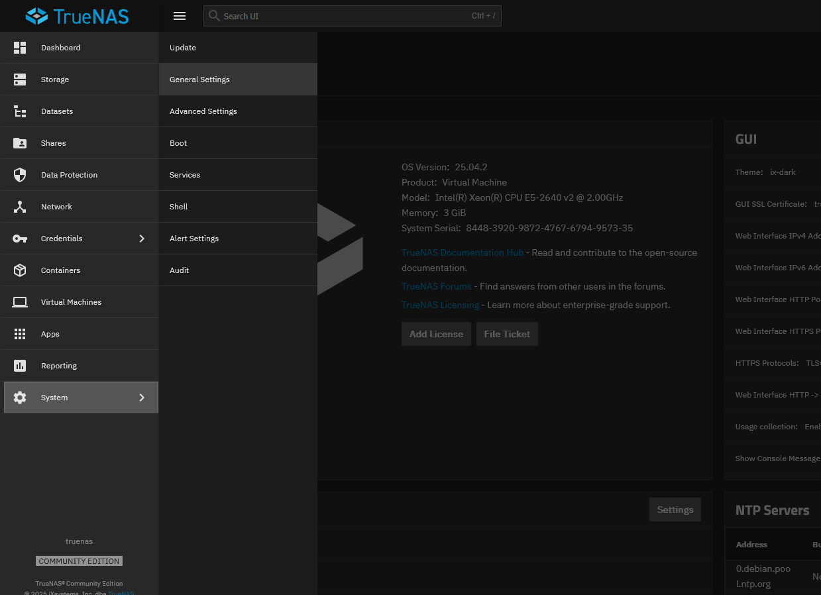Click the Virtual Machines laptop icon

(20, 302)
